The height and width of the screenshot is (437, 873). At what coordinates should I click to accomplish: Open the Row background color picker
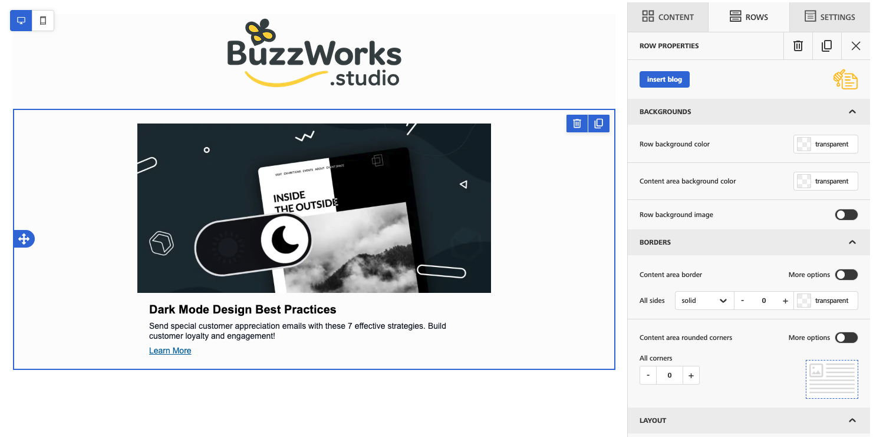point(825,144)
